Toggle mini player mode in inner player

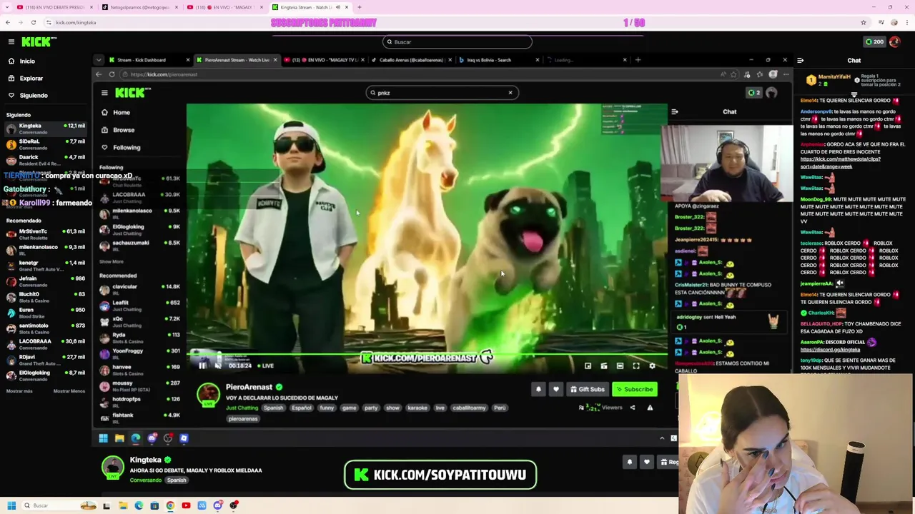pos(588,366)
